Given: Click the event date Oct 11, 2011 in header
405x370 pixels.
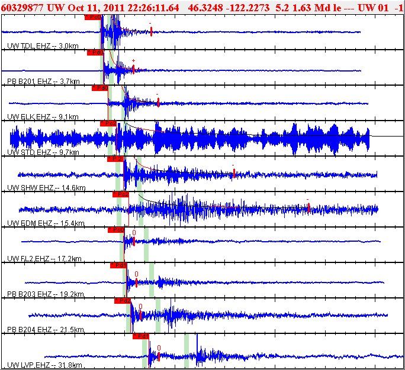Looking at the screenshot, I should [96, 8].
